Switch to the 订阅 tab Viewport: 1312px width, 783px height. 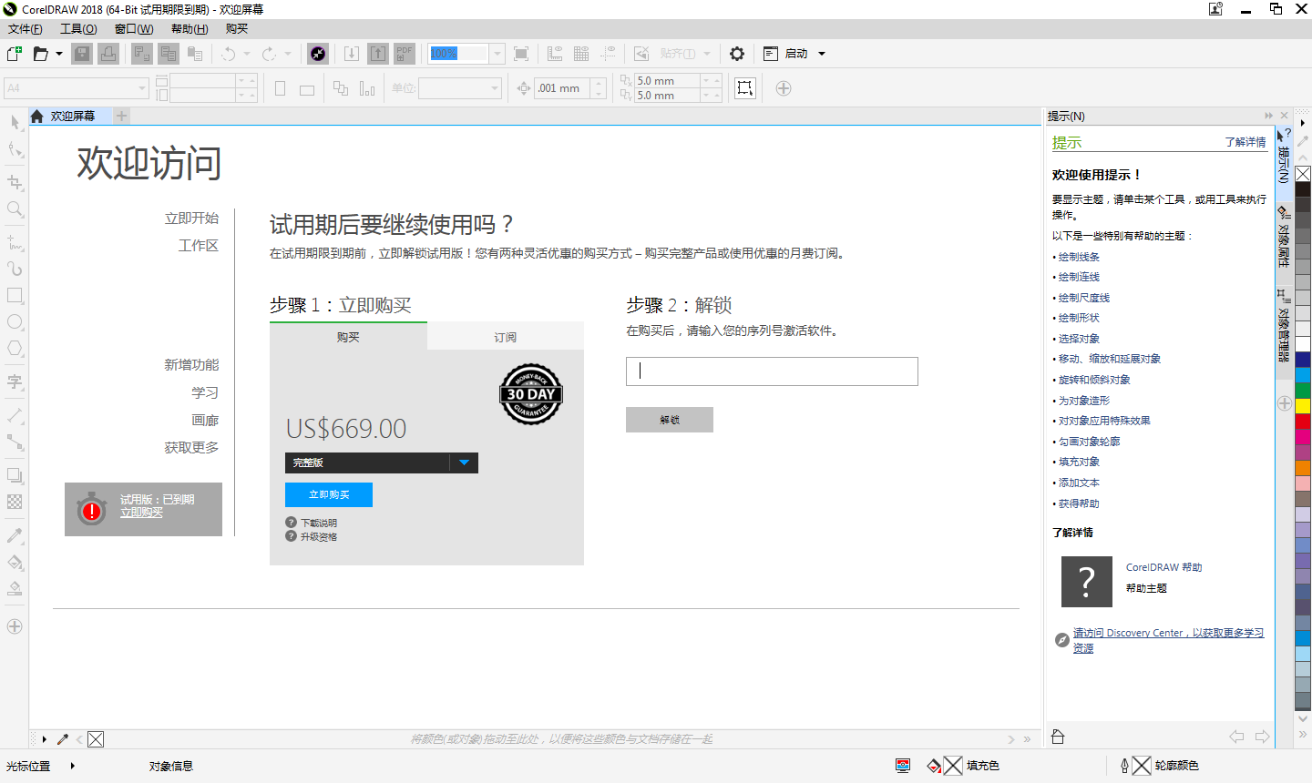tap(506, 337)
